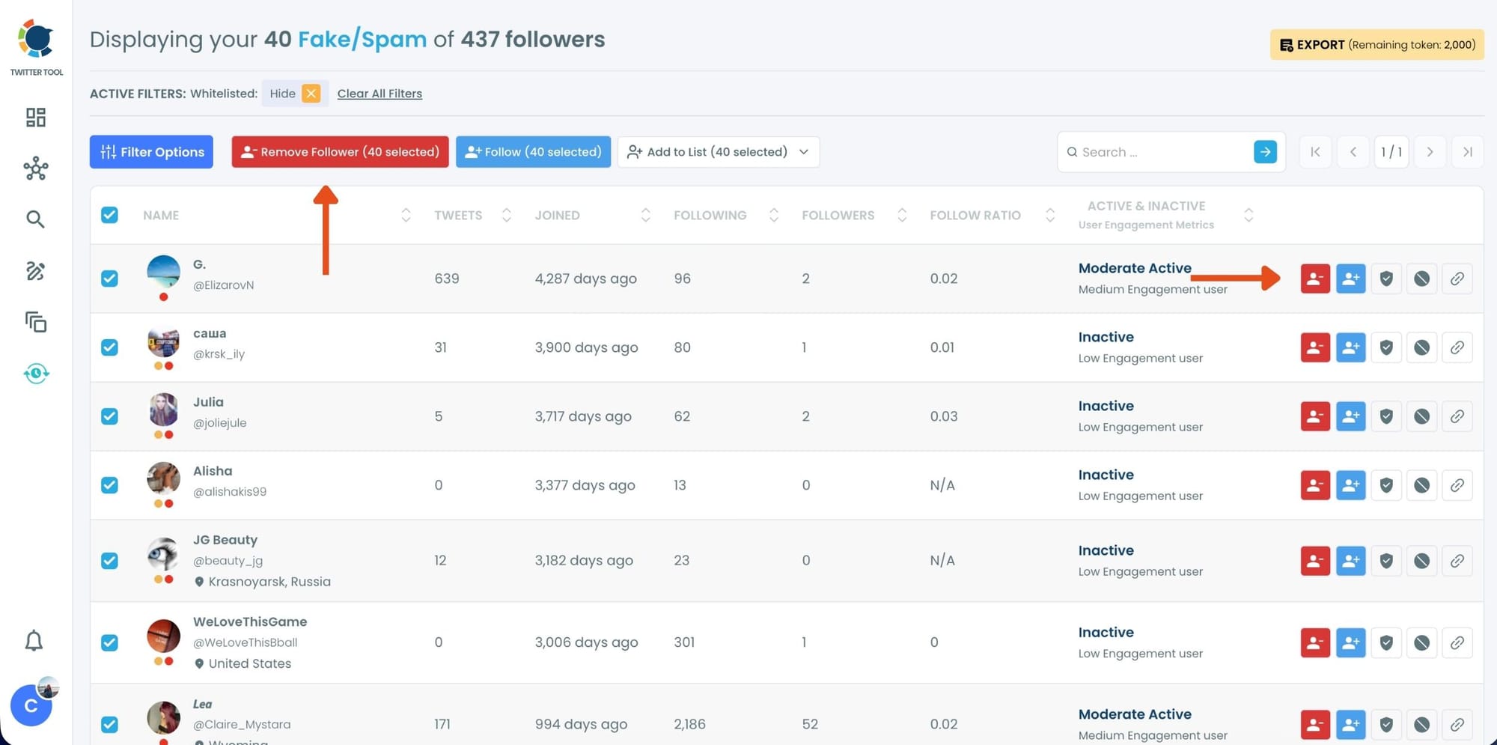Sort the table by FOLLOWERS column
This screenshot has height=745, width=1497.
point(902,215)
